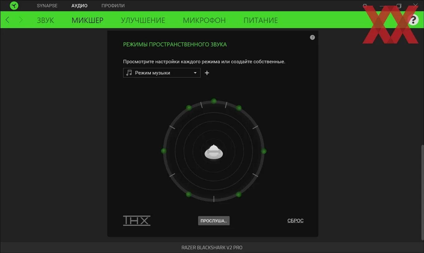Click the back navigation arrow
The width and height of the screenshot is (424, 253).
click(x=7, y=20)
